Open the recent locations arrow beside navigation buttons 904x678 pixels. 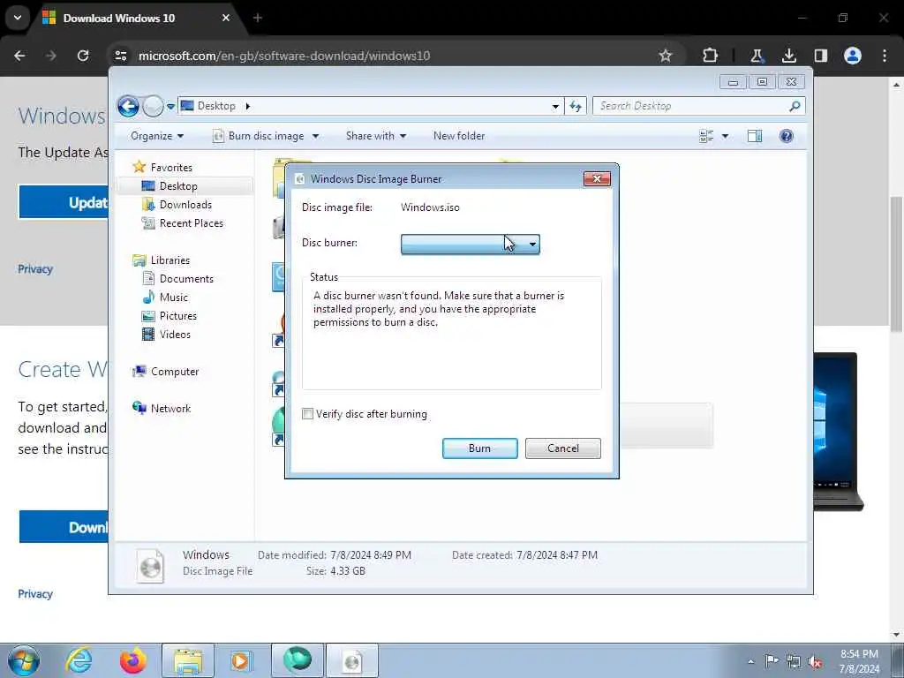coord(170,107)
